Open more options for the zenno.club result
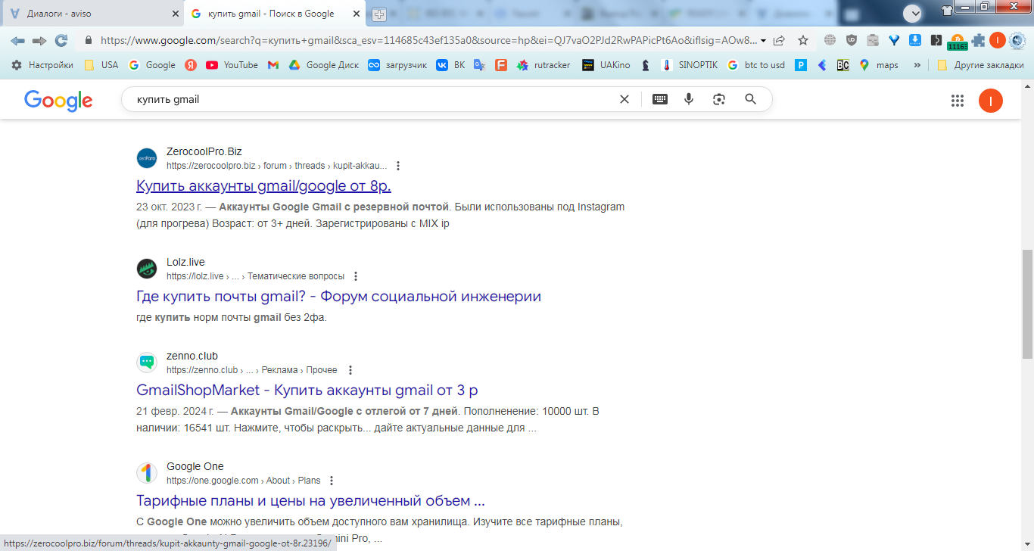The height and width of the screenshot is (551, 1034). [x=350, y=370]
